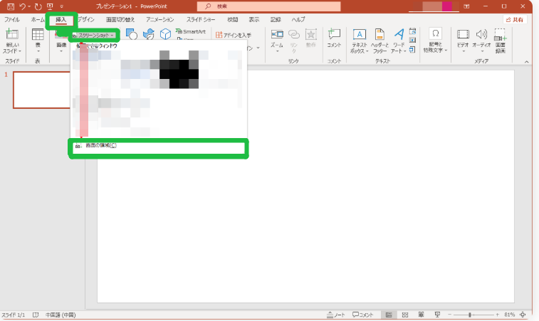The image size is (539, 321).
Task: Click 中国語 (中国) language indicator
Action: click(x=61, y=315)
